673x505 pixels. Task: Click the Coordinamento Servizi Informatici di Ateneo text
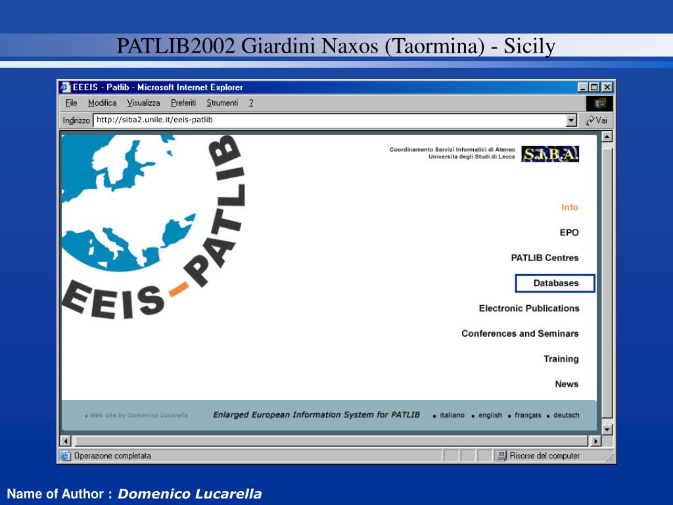point(452,149)
